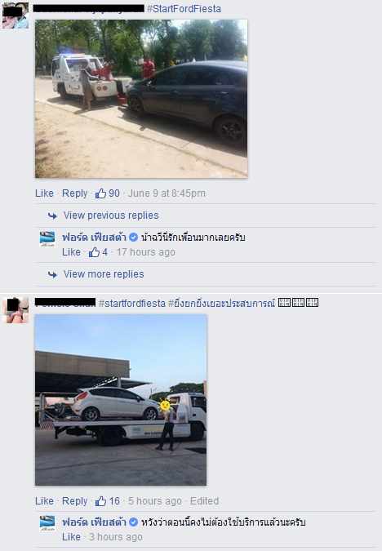Click verified badge on first Ford Fiesta reply
This screenshot has width=382, height=551.
click(134, 238)
